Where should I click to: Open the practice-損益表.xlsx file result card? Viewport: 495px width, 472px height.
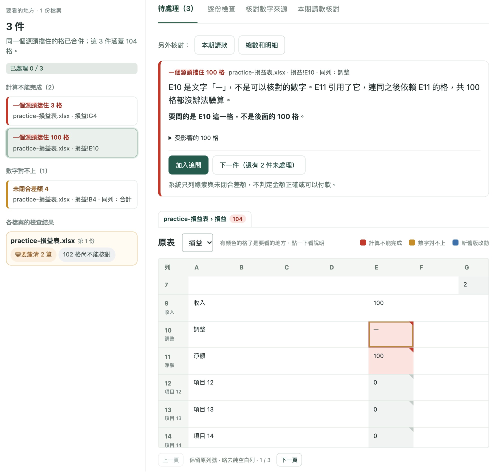[x=72, y=248]
